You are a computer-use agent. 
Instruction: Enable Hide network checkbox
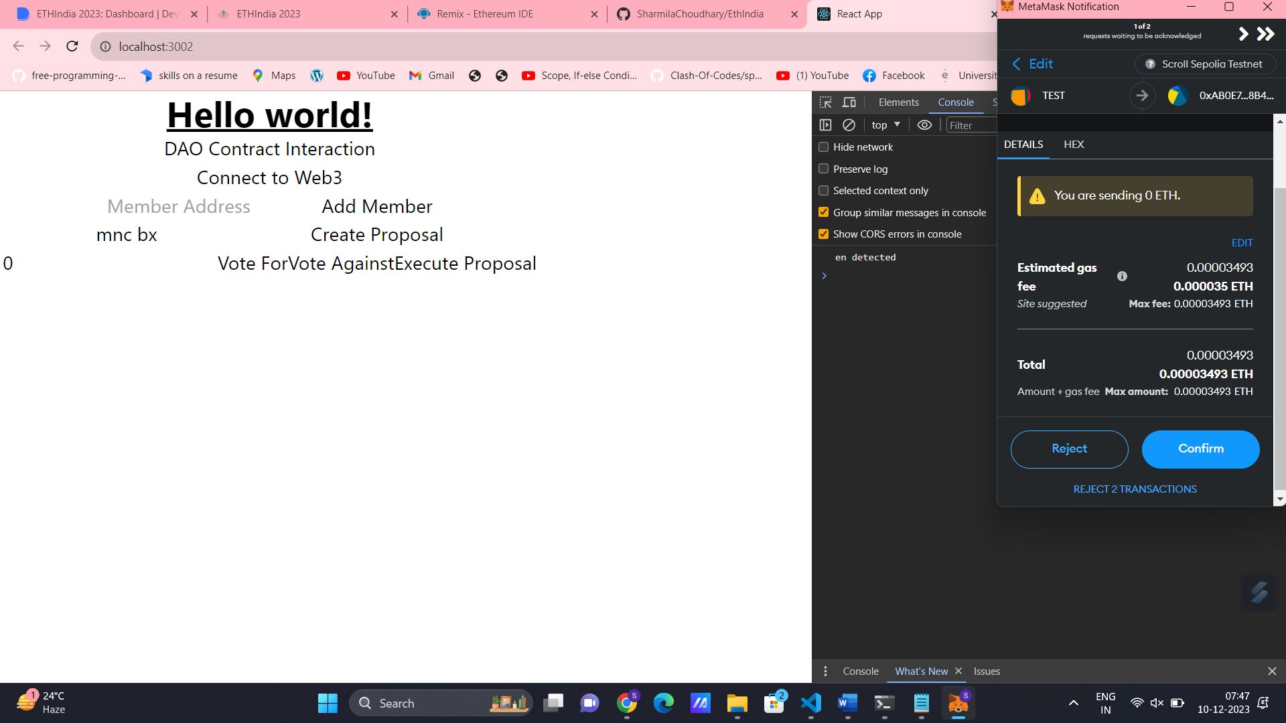[824, 147]
